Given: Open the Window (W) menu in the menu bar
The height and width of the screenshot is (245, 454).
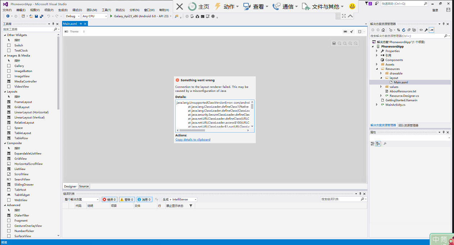Looking at the screenshot, I should [149, 10].
